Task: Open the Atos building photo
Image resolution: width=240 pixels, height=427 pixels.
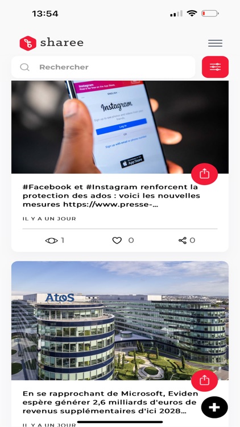Action: point(120,321)
